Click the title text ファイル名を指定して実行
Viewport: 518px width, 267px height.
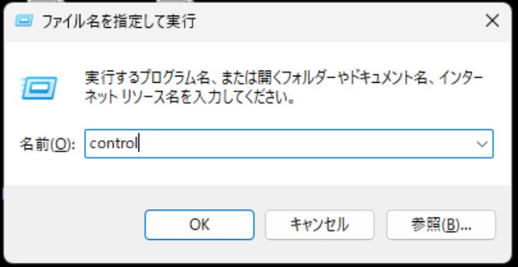click(119, 21)
